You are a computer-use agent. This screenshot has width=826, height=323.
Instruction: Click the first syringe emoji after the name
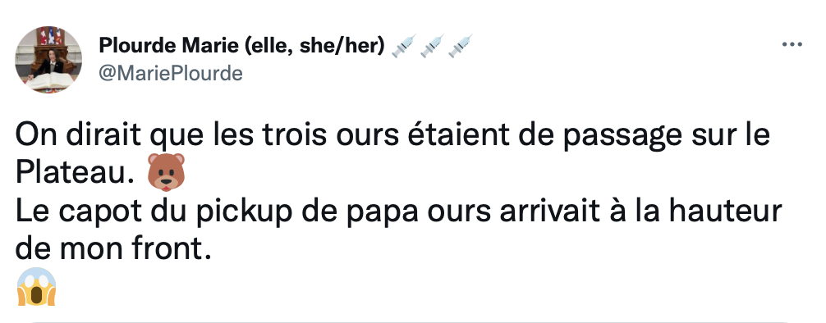404,46
